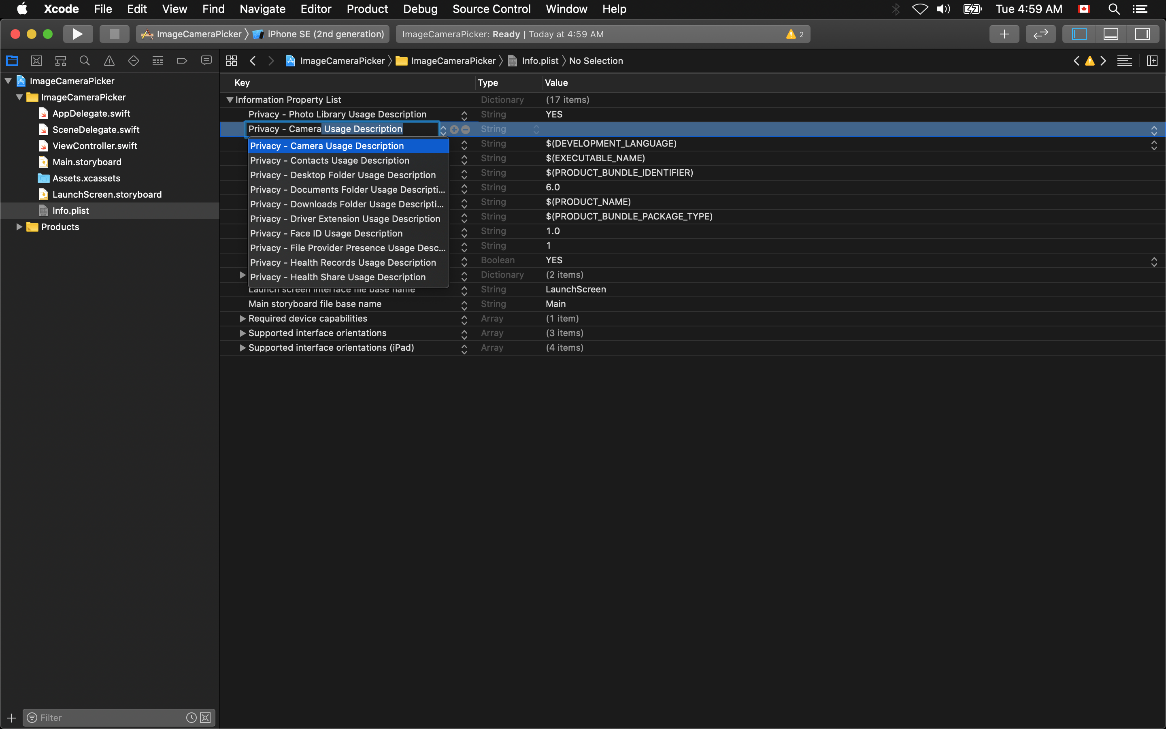
Task: Open the Symbol navigator
Action: [61, 61]
